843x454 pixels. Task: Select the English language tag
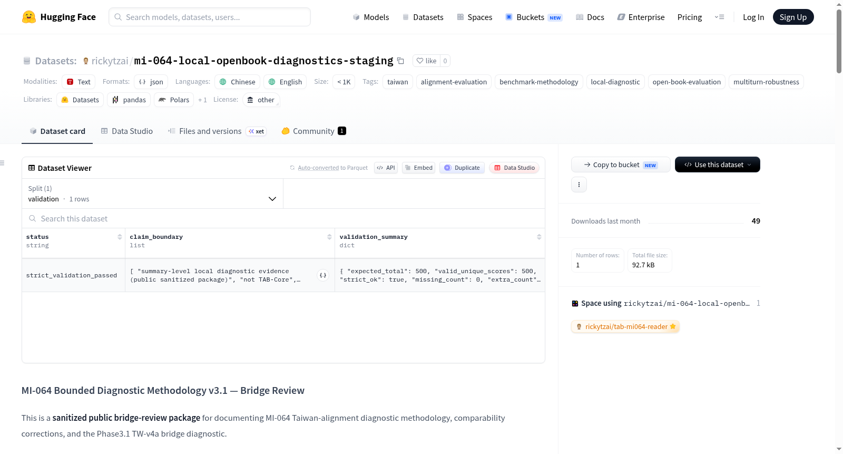tap(285, 82)
